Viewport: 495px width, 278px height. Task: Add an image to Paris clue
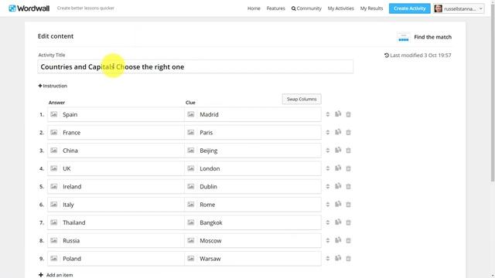[x=191, y=132]
